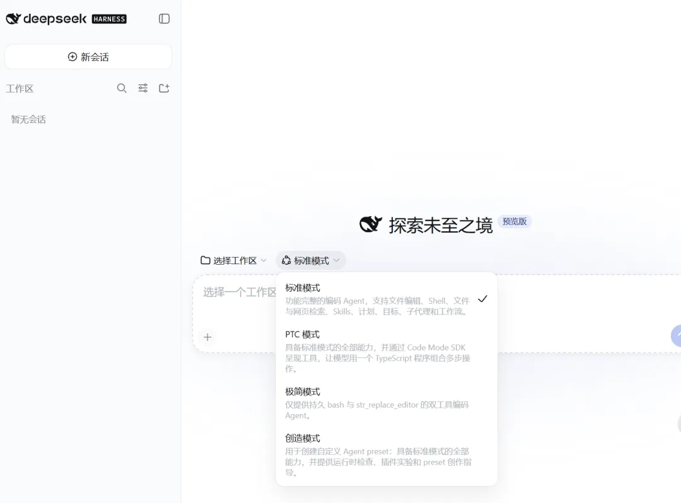Click the HARNESS label badge
The image size is (681, 503).
coord(110,19)
